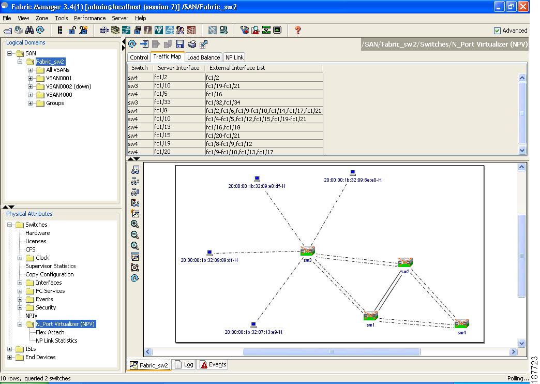The width and height of the screenshot is (540, 384).
Task: Zoom in on the topology map
Action: 134,224
